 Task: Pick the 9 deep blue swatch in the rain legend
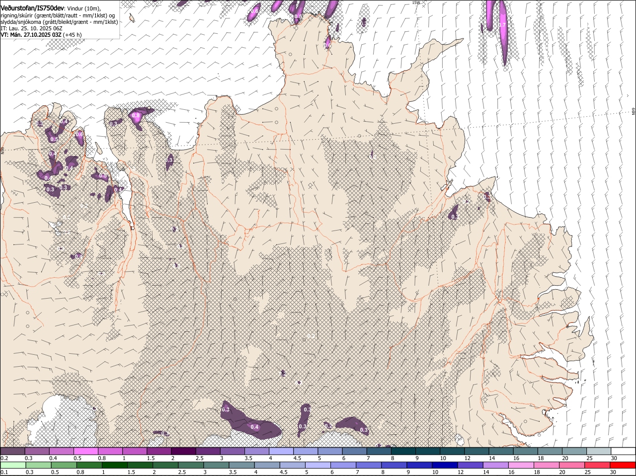coord(419,466)
